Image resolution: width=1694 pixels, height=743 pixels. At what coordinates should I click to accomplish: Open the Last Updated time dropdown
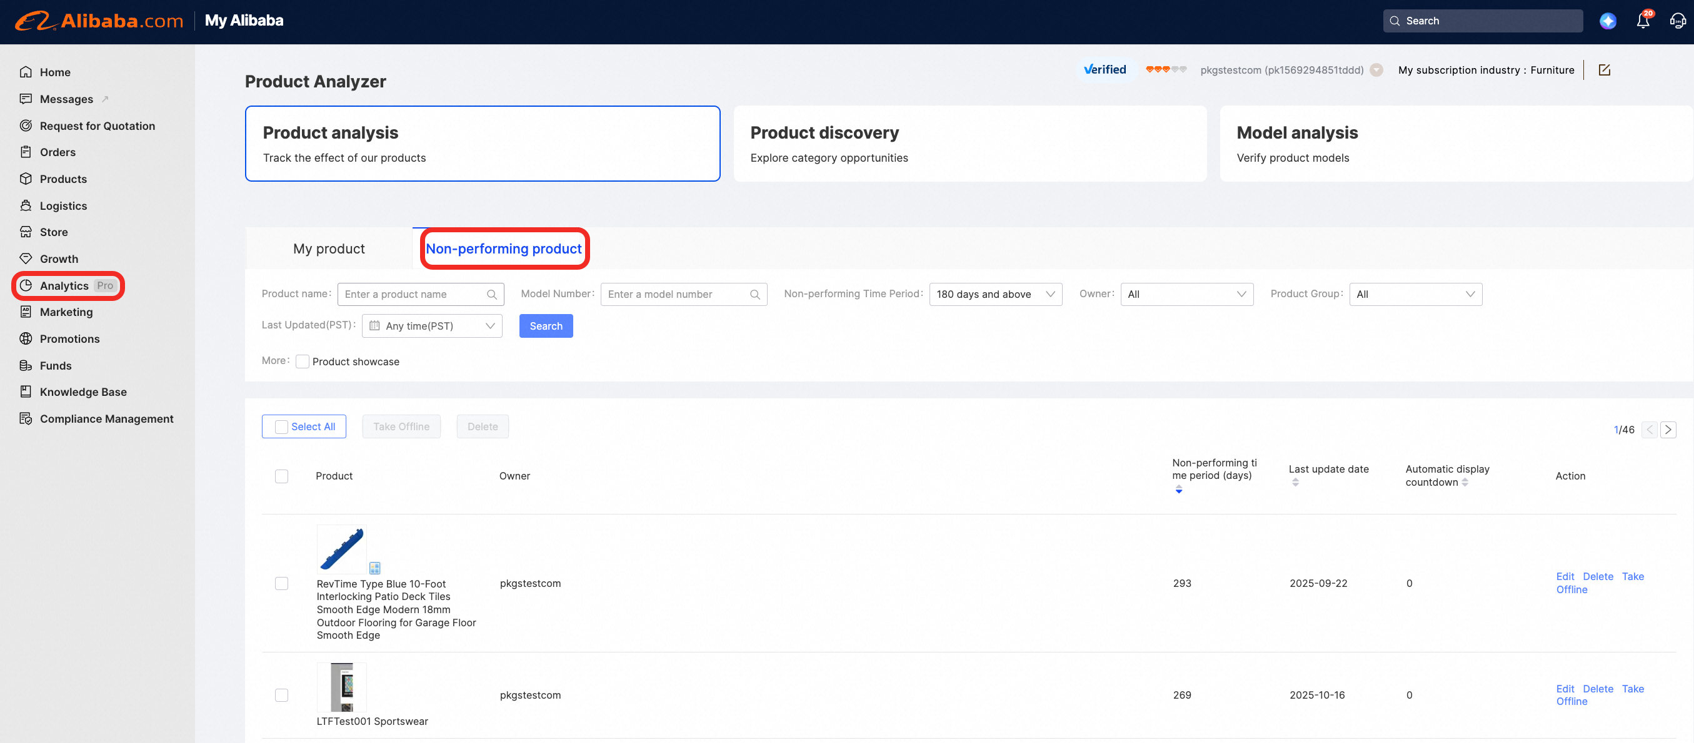click(431, 326)
